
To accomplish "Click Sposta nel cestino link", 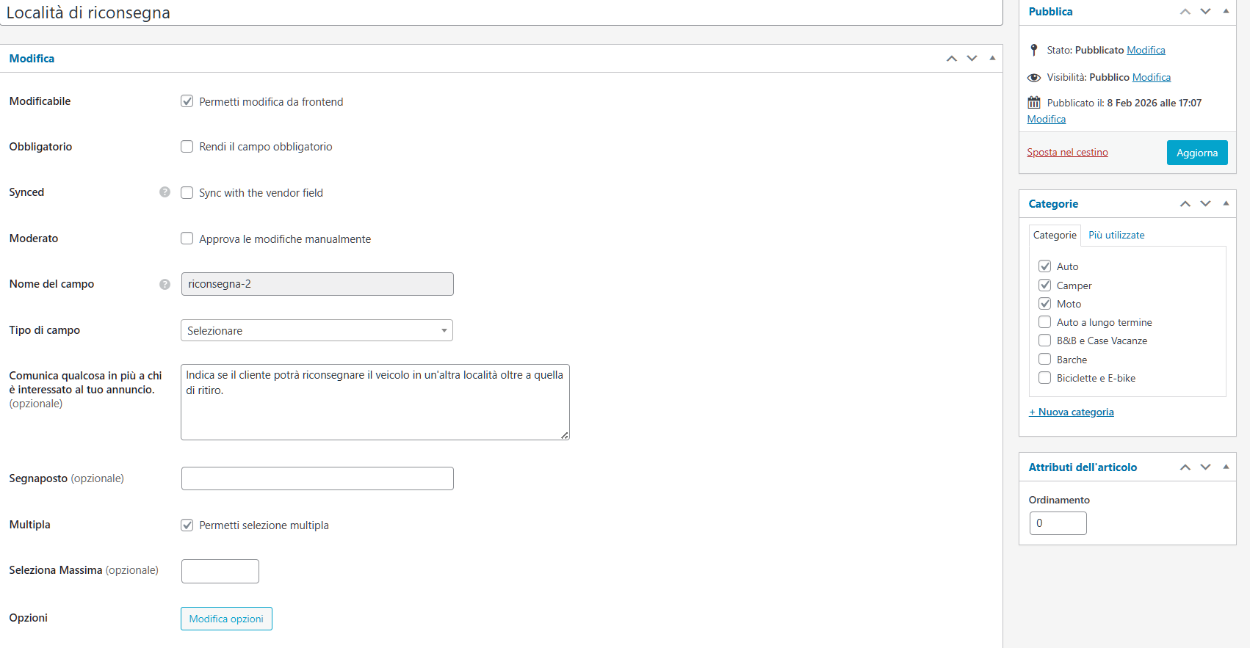I will [x=1067, y=153].
